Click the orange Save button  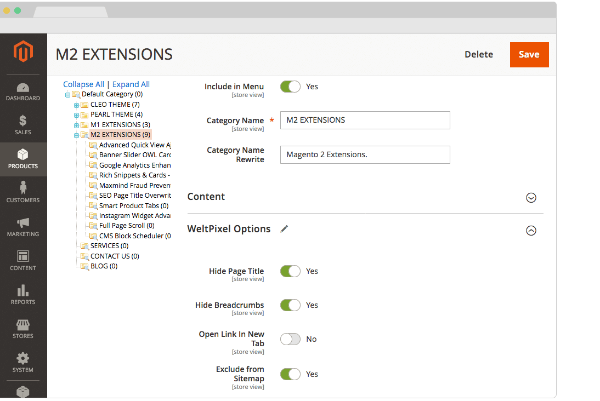pyautogui.click(x=529, y=55)
